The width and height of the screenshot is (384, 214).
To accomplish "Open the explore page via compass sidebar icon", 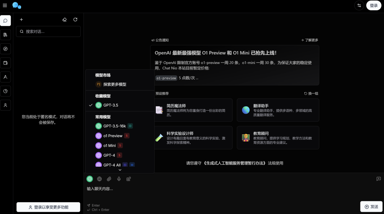I will click(x=5, y=49).
